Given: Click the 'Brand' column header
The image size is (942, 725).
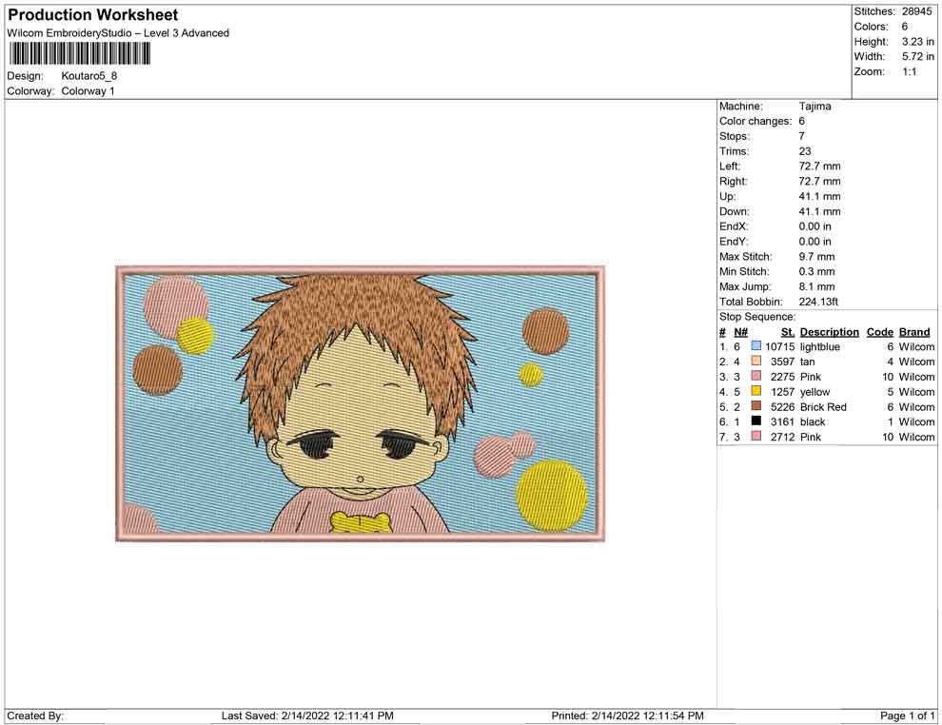Looking at the screenshot, I should [914, 332].
